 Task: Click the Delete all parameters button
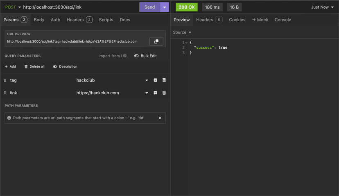(x=34, y=66)
